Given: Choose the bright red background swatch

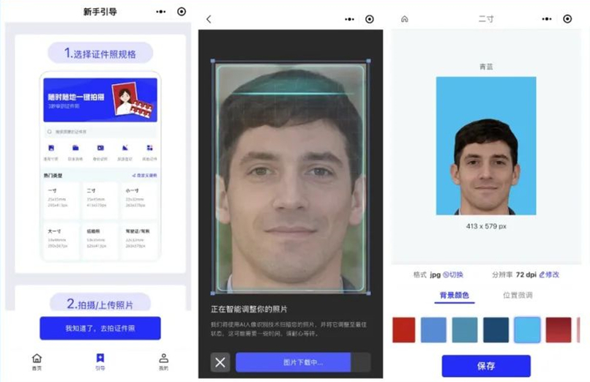Looking at the screenshot, I should [404, 330].
